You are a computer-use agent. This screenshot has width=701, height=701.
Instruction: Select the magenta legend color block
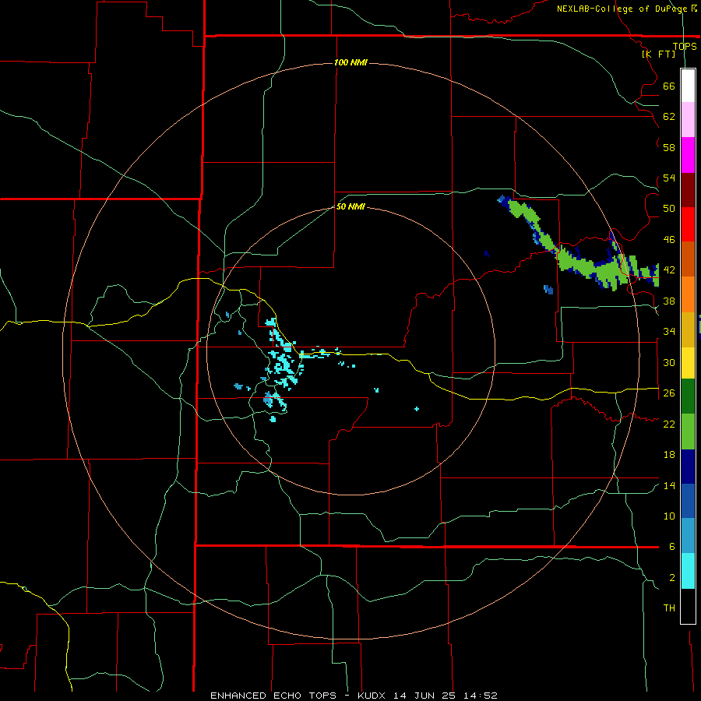pyautogui.click(x=688, y=155)
